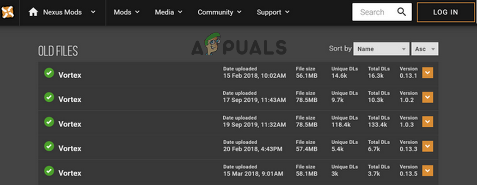Click the LOG IN button
Screen dimensions: 477x185
pyautogui.click(x=446, y=12)
